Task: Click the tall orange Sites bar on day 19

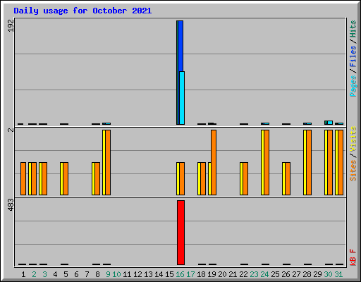Action: click(214, 162)
